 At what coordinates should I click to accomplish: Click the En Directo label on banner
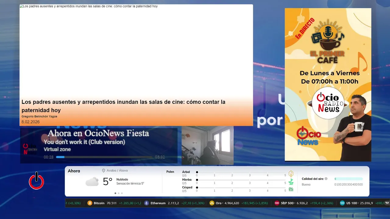click(305, 28)
